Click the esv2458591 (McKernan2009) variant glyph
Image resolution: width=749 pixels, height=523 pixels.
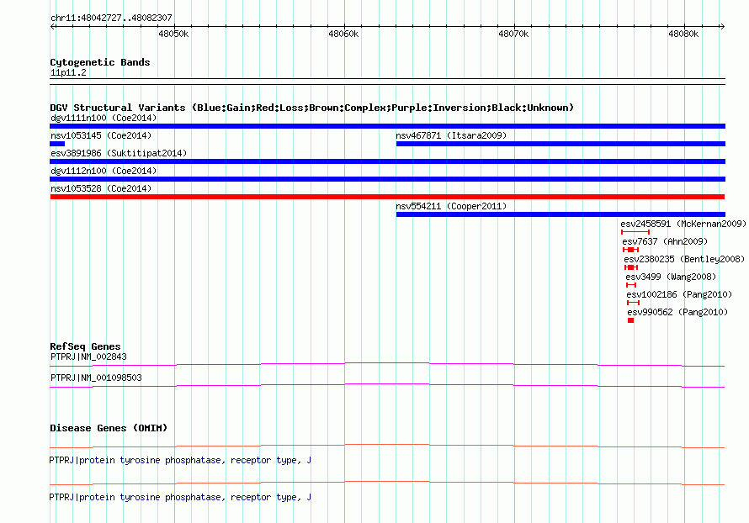click(x=635, y=232)
